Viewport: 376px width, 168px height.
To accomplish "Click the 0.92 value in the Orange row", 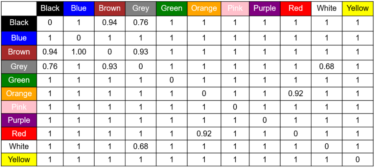I will point(295,93).
